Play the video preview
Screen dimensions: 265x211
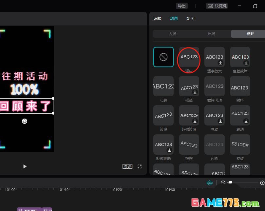[25, 166]
